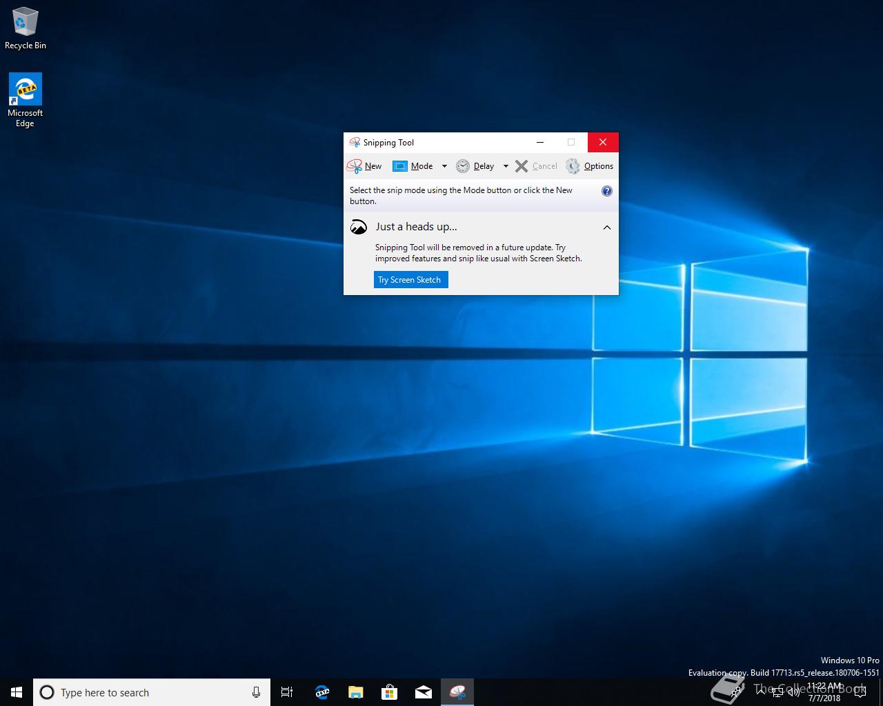Image resolution: width=883 pixels, height=706 pixels.
Task: Click the Cortana circle icon
Action: [x=47, y=692]
